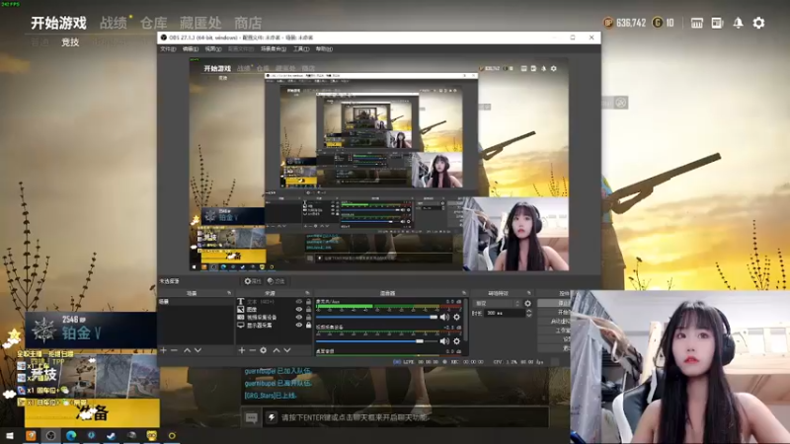Click the yellow 准备 ready button

(x=92, y=413)
